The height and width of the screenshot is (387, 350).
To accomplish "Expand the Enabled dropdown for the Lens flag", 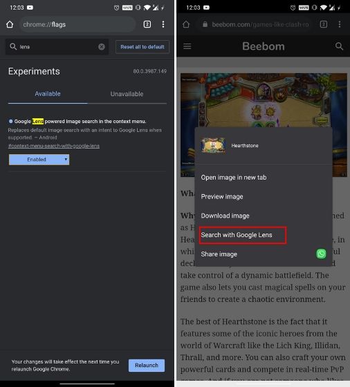I will [x=39, y=160].
